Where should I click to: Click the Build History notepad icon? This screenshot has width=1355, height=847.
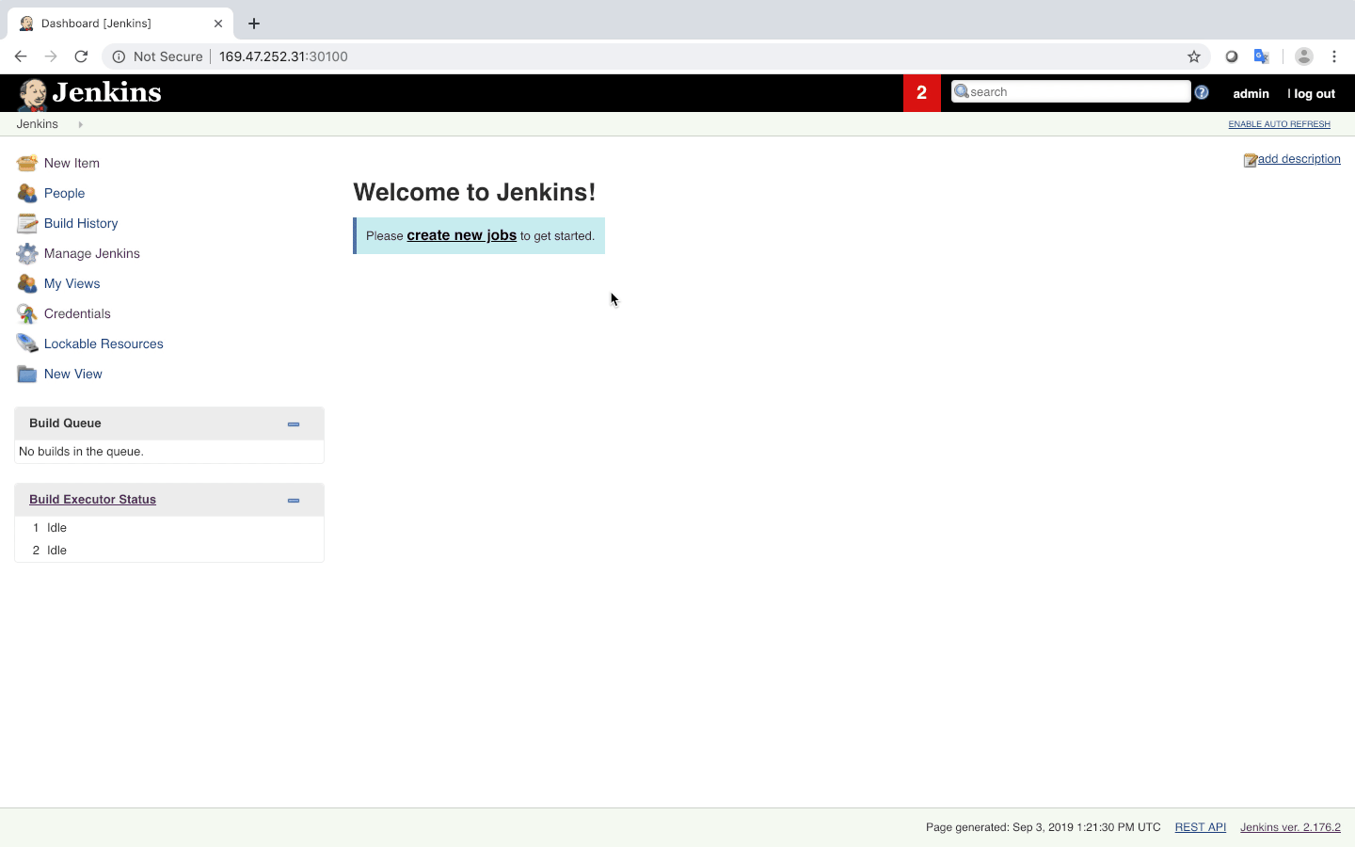click(x=27, y=223)
